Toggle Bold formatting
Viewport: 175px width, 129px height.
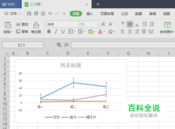tap(49, 32)
